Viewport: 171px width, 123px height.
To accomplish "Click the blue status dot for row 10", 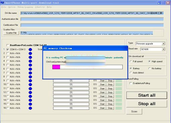I will click(30, 85).
